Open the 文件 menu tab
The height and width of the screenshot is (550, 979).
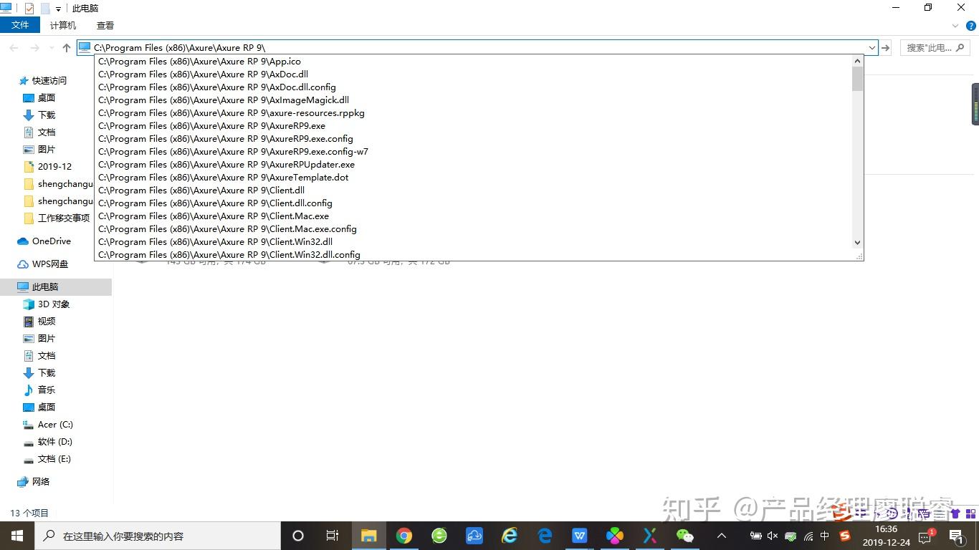point(20,25)
